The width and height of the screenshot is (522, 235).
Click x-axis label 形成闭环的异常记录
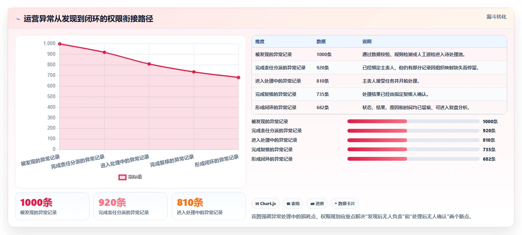coord(216,161)
